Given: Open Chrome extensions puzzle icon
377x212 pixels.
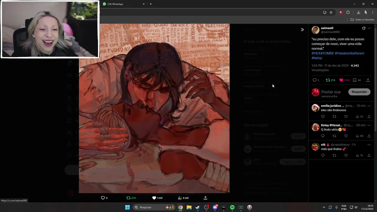Looking at the screenshot, I should click(348, 12).
